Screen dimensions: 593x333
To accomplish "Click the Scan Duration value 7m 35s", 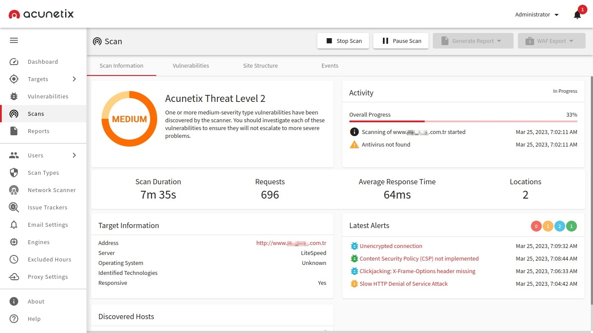I will coord(158,195).
